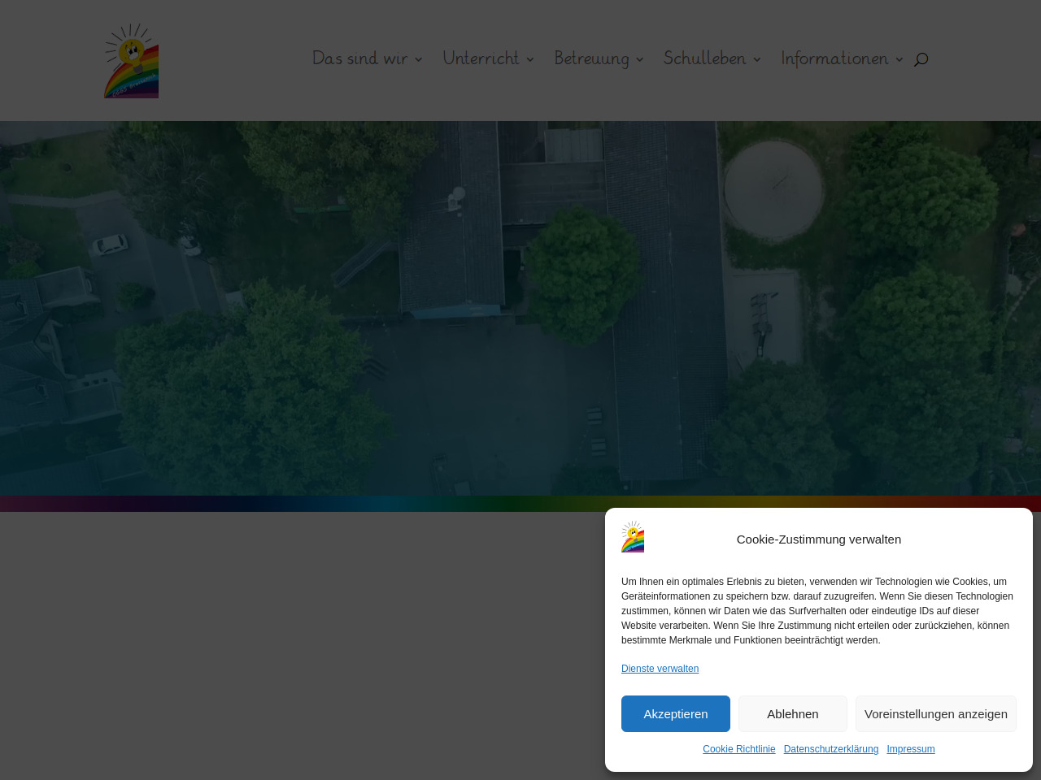This screenshot has height=780, width=1041.
Task: Expand the 'Informationen' dropdown chevron
Action: coord(899,59)
